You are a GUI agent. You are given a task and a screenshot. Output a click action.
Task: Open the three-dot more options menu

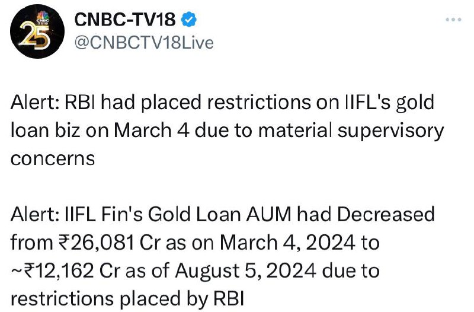point(453,20)
